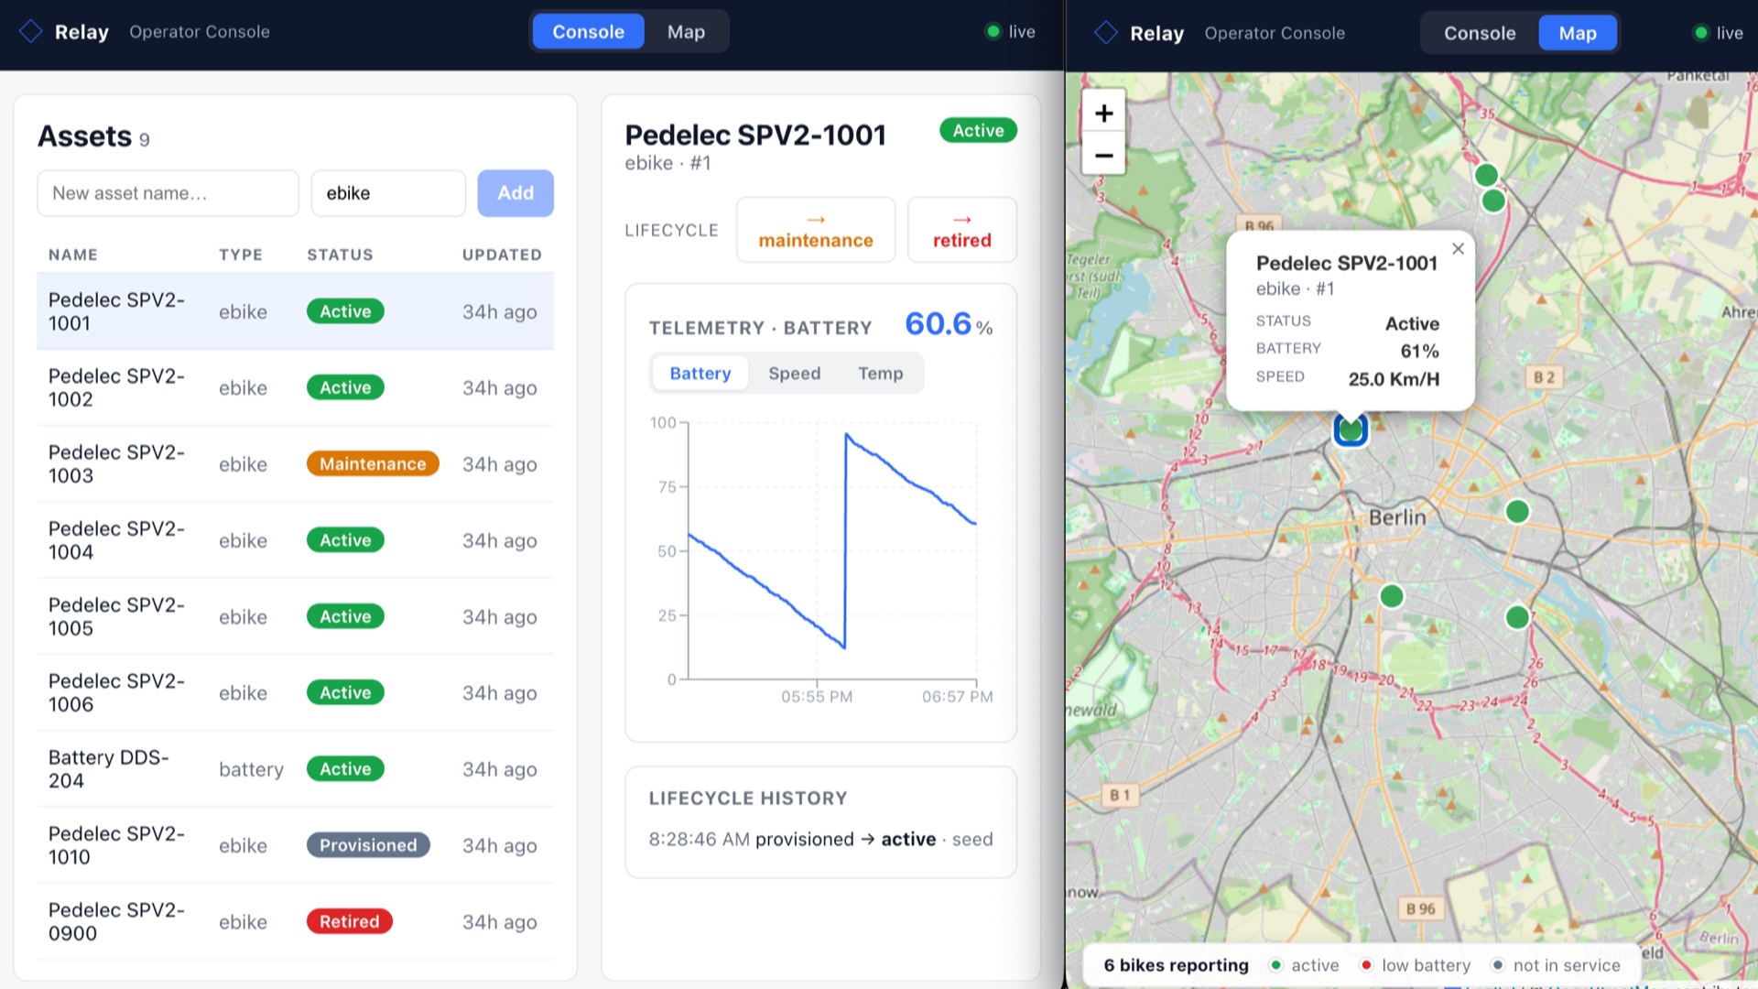Viewport: 1758px width, 989px height.
Task: Click the green bike marker east of Berlin label
Action: click(x=1517, y=511)
